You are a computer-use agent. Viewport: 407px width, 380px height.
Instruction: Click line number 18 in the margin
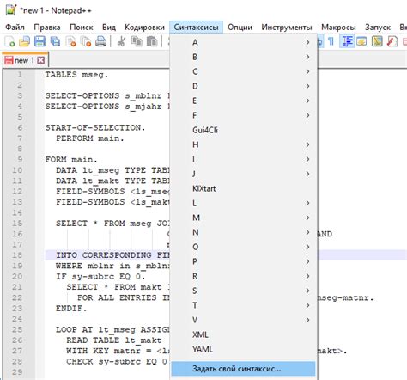coord(17,255)
